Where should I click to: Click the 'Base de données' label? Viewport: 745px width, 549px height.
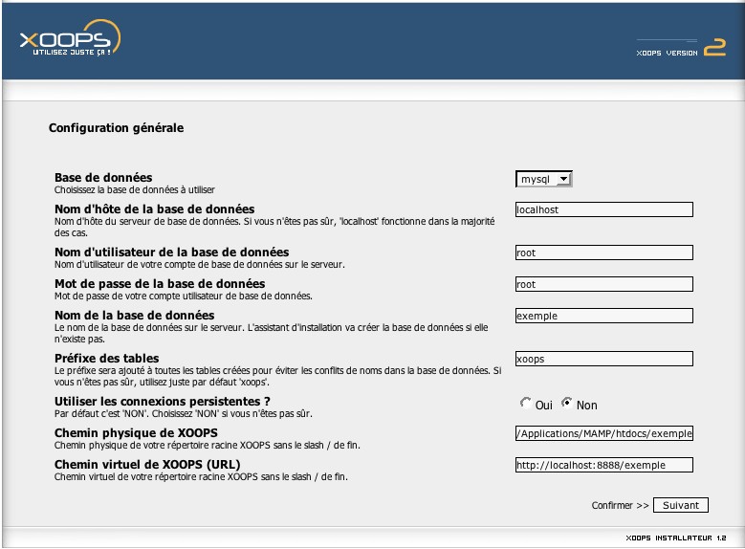click(103, 177)
